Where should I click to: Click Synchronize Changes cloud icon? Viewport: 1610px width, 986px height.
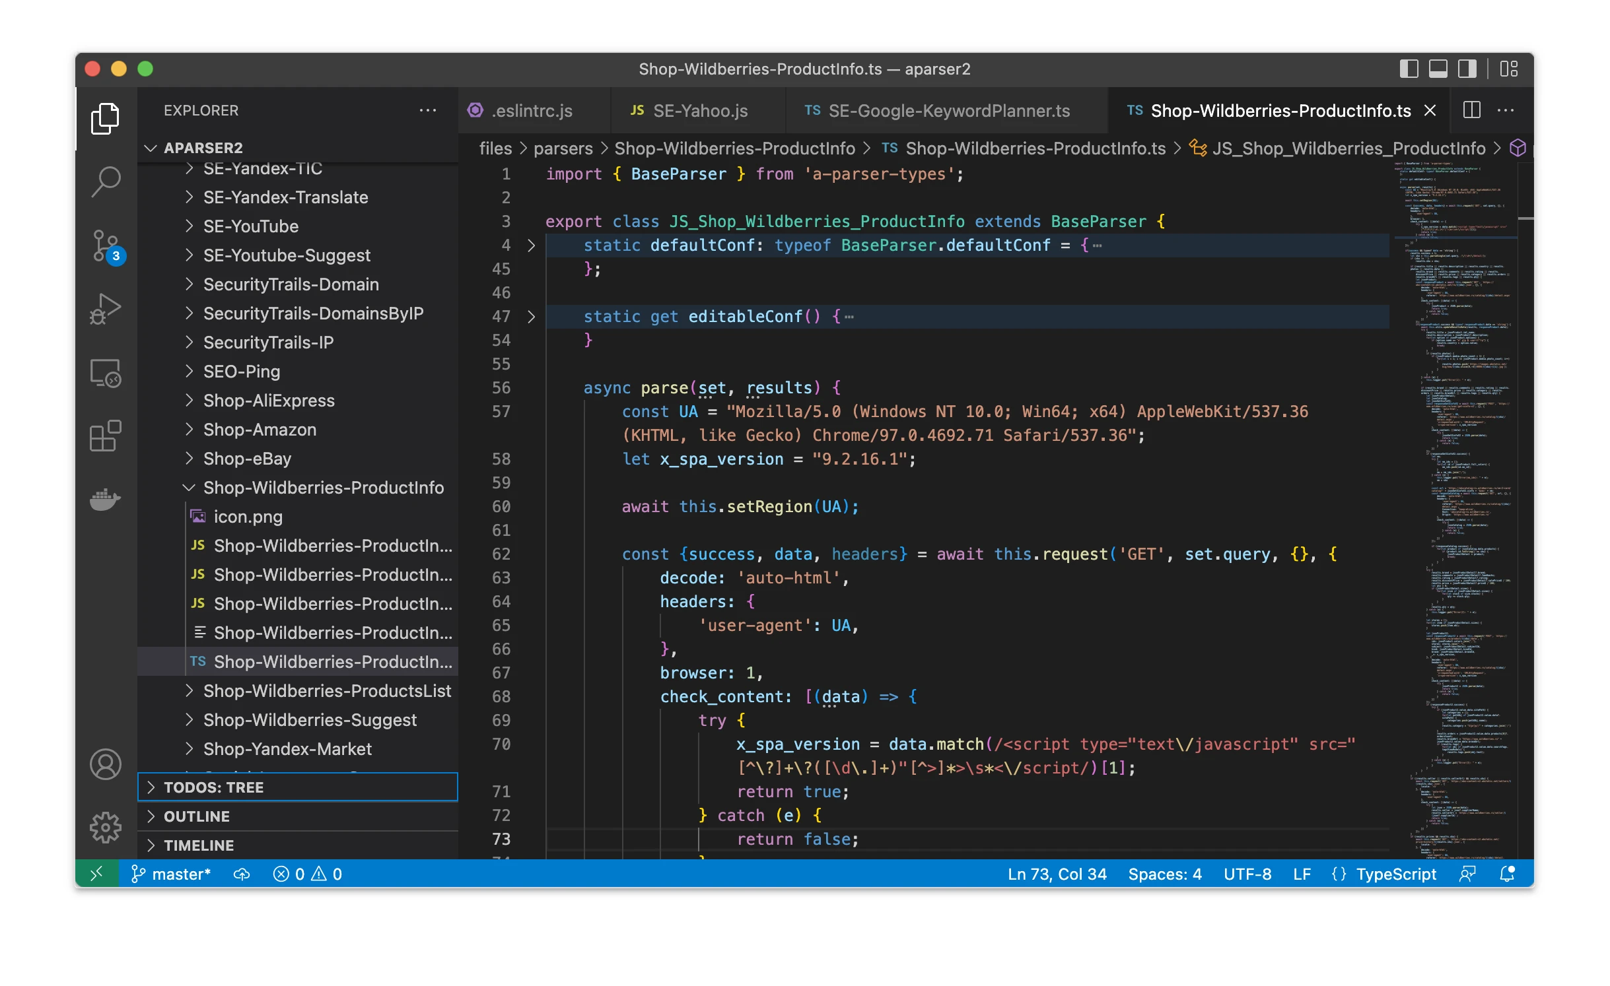[242, 874]
